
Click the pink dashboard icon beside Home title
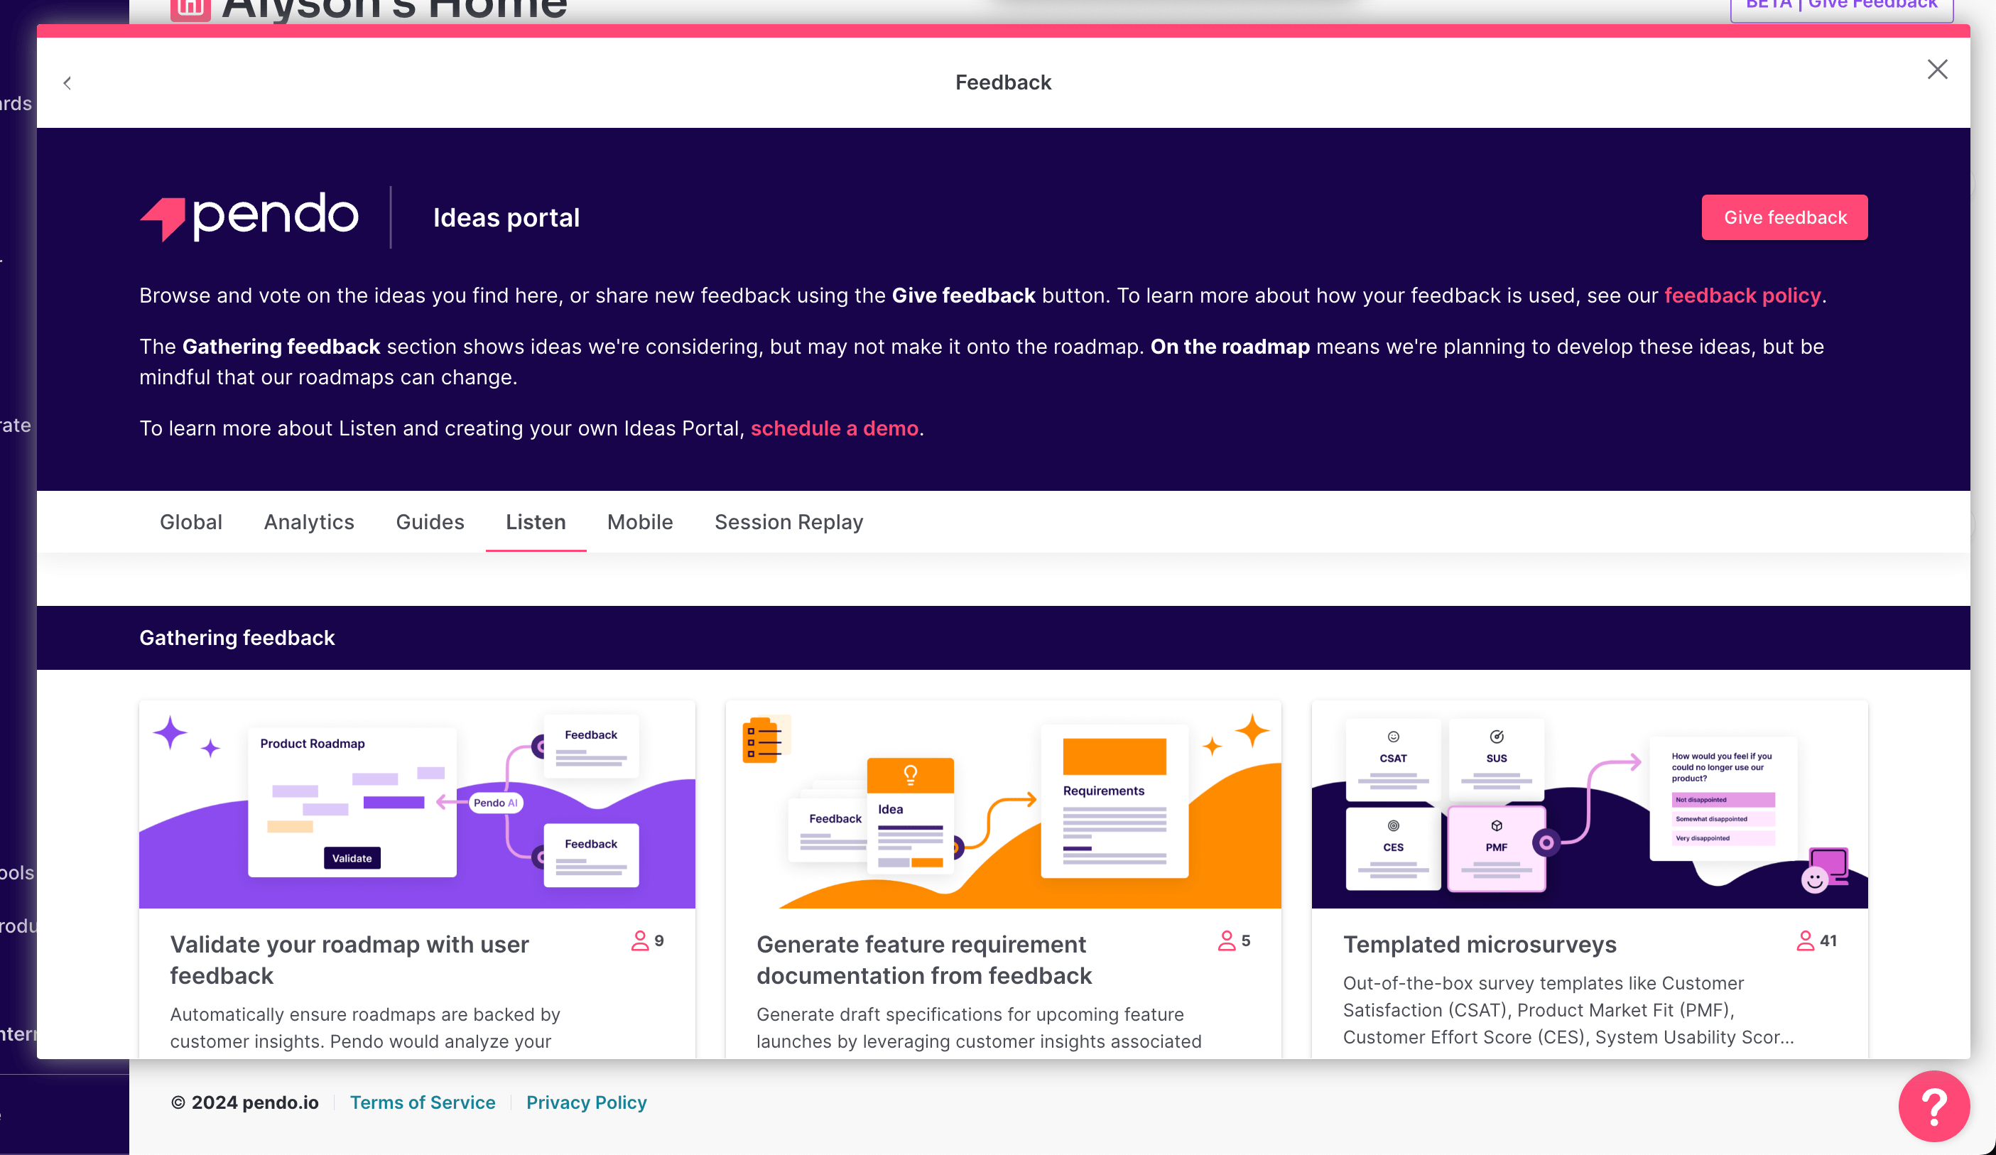point(190,9)
